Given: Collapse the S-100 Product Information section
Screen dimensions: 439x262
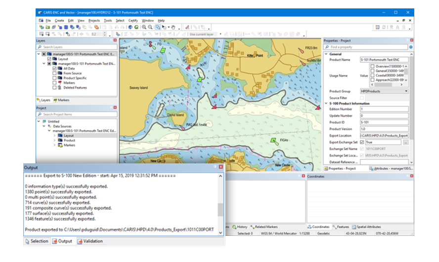Looking at the screenshot, I should click(326, 103).
